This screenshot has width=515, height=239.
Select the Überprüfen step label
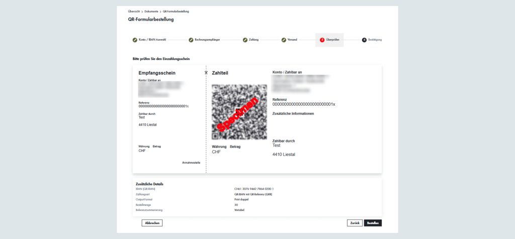333,40
